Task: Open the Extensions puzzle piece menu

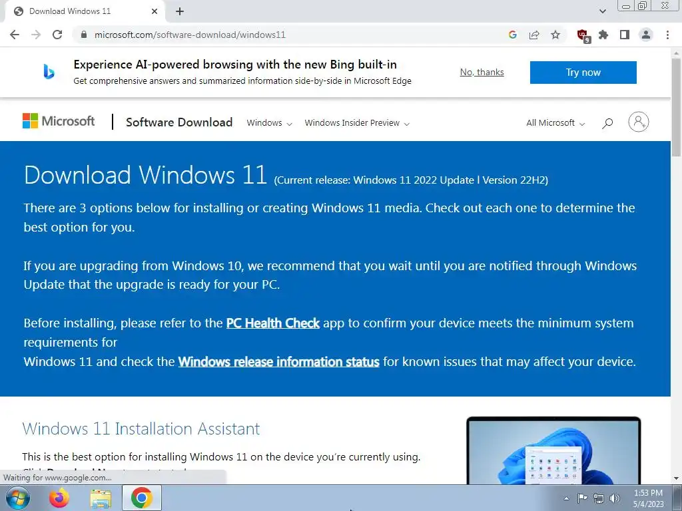Action: click(603, 35)
